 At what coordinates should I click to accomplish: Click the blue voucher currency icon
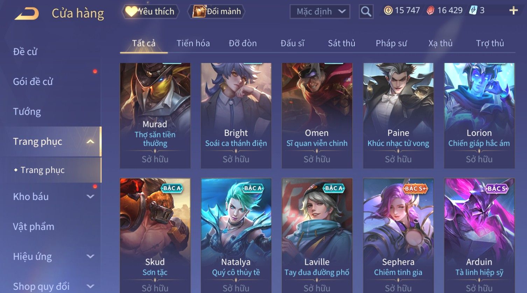(473, 10)
